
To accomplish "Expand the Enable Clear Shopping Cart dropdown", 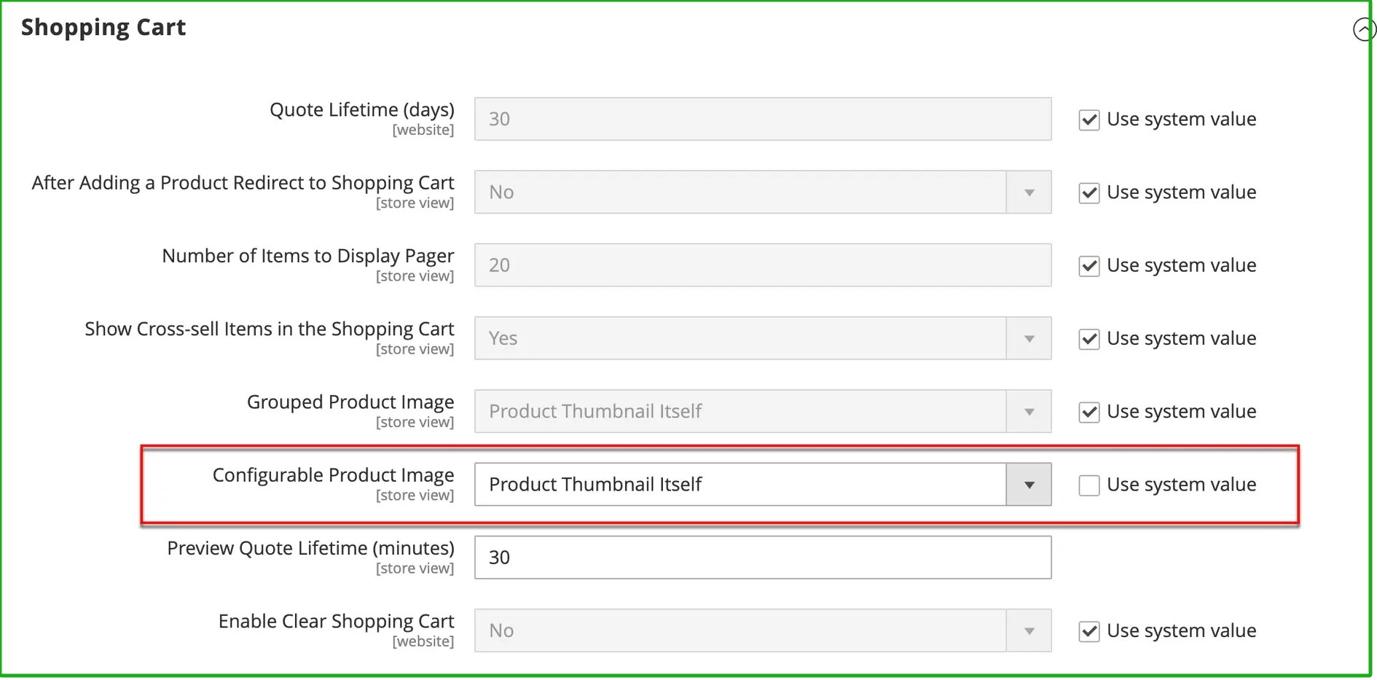I will 762,630.
